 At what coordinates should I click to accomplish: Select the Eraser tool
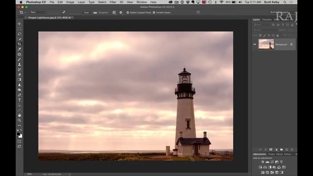(x=20, y=75)
